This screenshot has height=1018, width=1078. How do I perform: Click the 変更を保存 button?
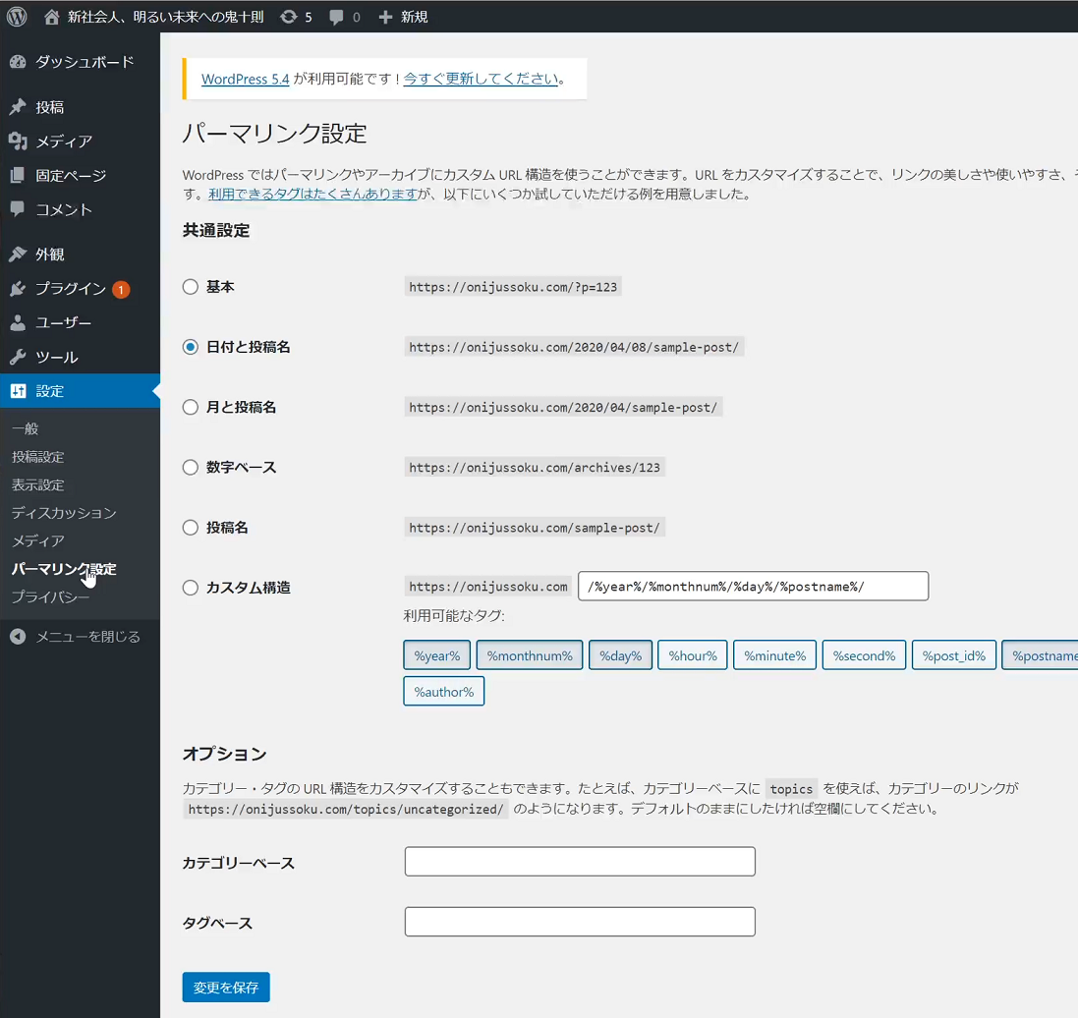[x=225, y=988]
